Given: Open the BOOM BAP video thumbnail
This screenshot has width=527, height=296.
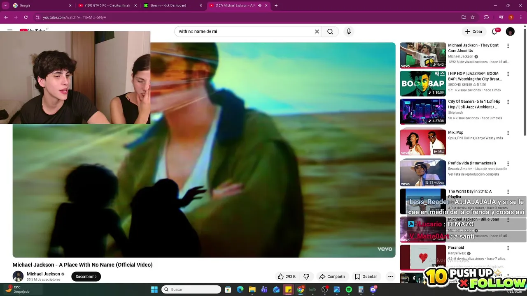Looking at the screenshot, I should click(x=423, y=83).
